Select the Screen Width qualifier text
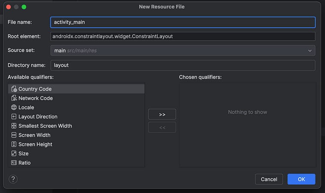Viewport: 325px width, 193px height. click(34, 135)
